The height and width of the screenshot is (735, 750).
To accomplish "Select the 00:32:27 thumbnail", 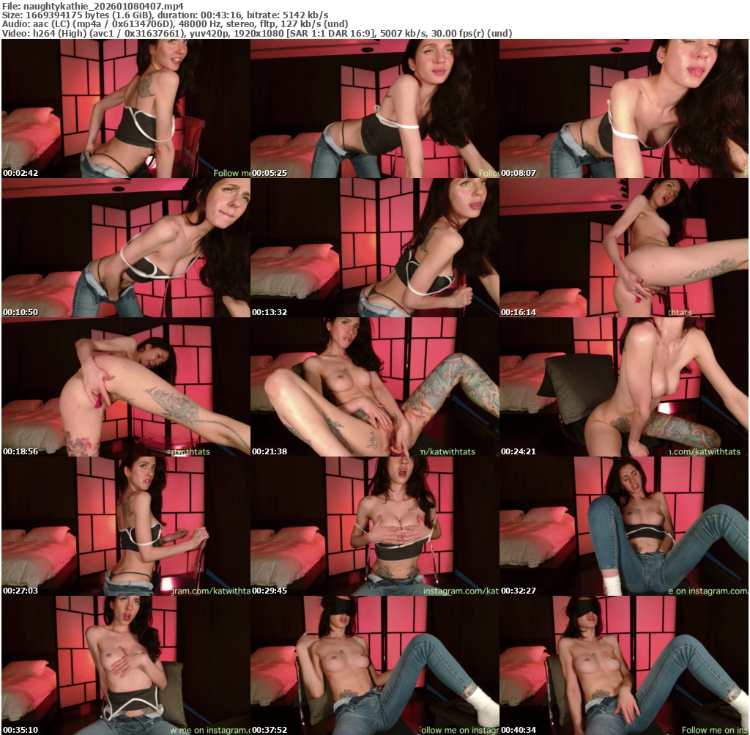I will click(x=623, y=526).
